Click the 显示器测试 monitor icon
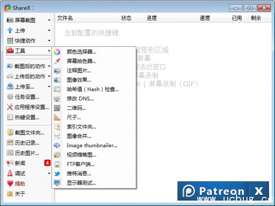 [57, 183]
